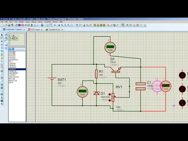This screenshot has height=141, width=188.
Task: Click the Home Page house icon
Action: tap(16, 25)
